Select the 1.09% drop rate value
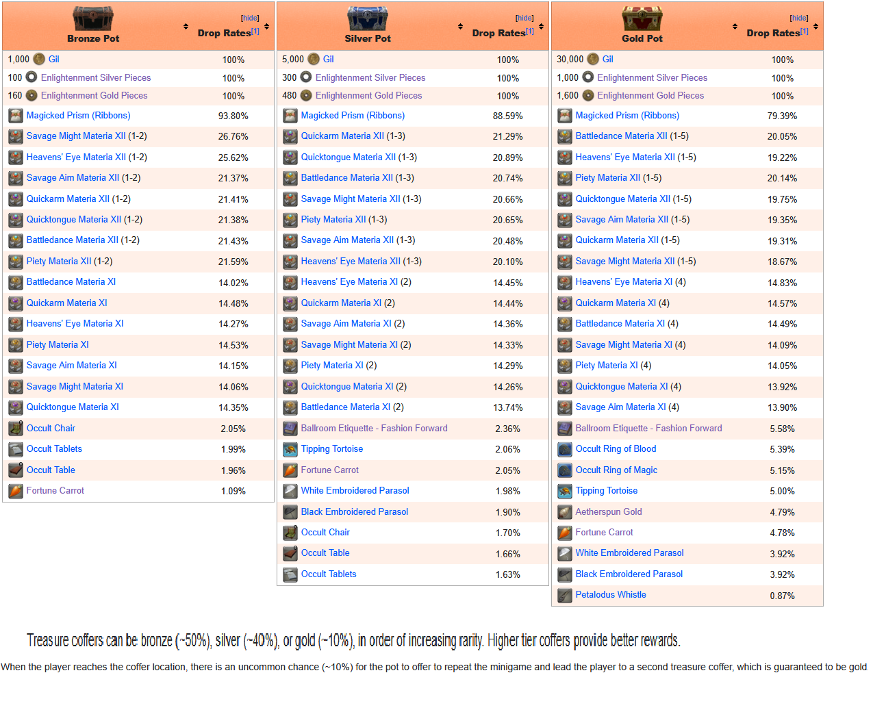Image resolution: width=873 pixels, height=712 pixels. (233, 492)
